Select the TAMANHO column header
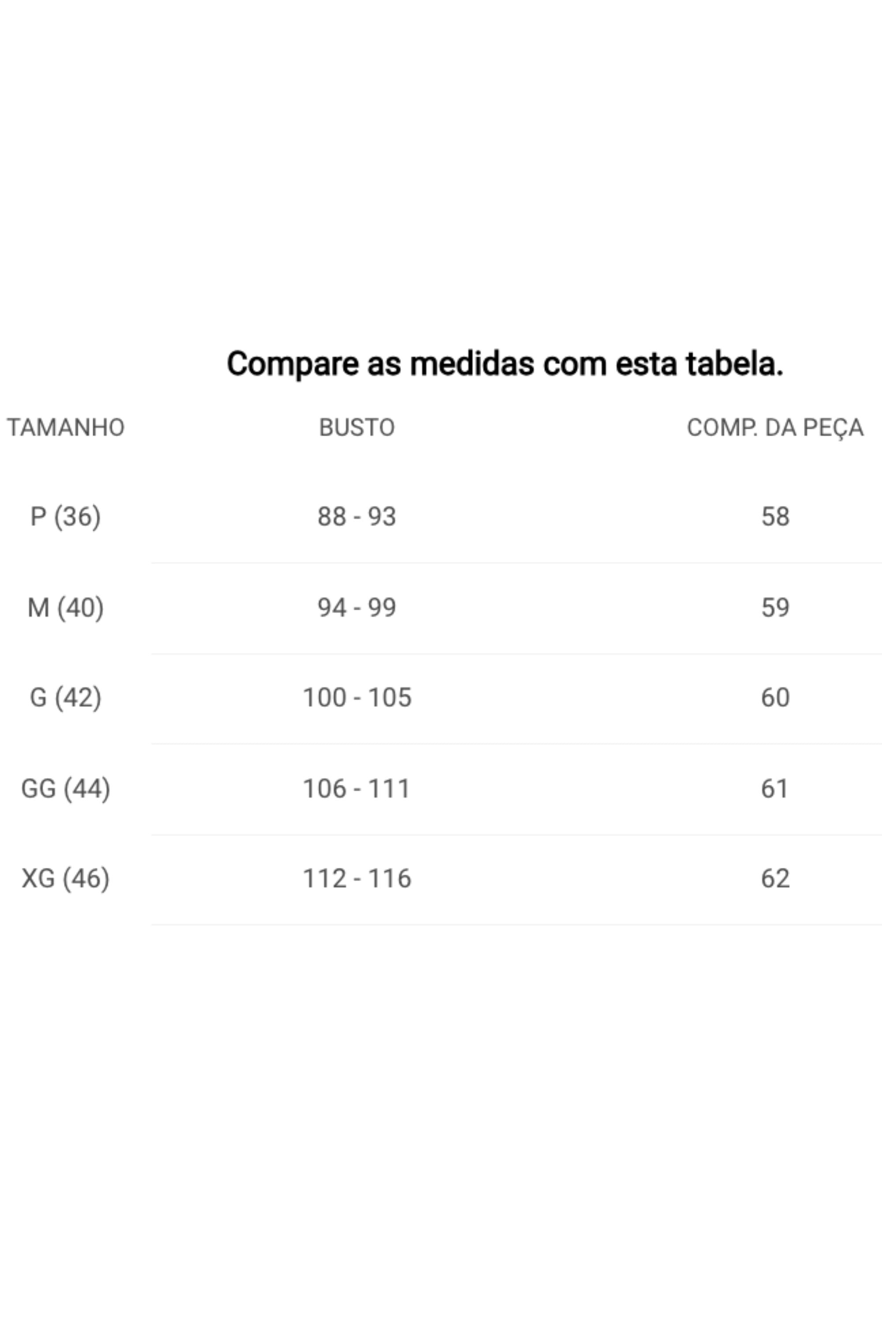 66,427
